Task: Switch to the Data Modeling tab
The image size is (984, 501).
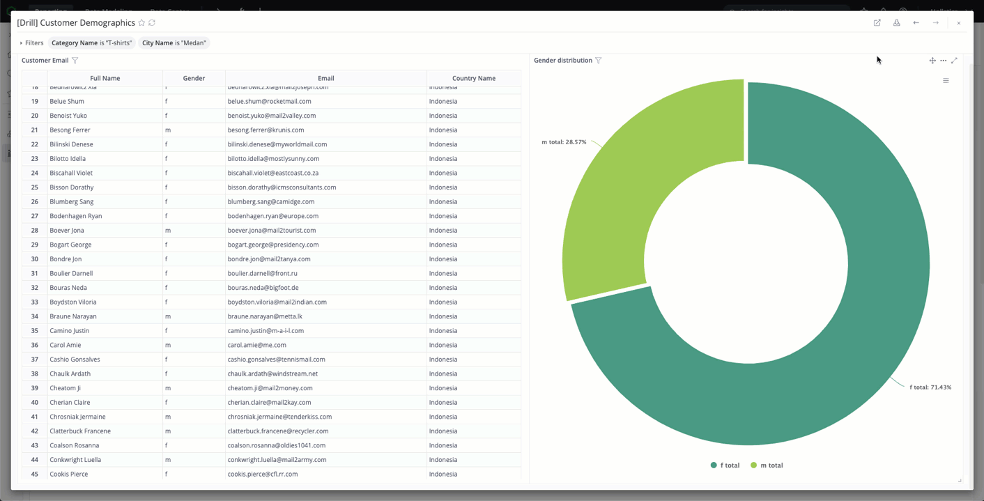Action: pyautogui.click(x=108, y=10)
